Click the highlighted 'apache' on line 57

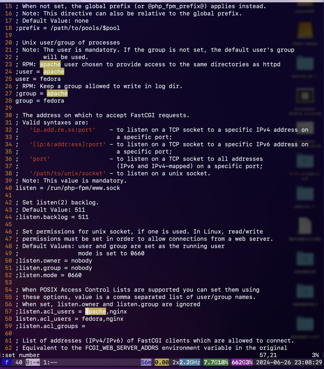coord(96,311)
